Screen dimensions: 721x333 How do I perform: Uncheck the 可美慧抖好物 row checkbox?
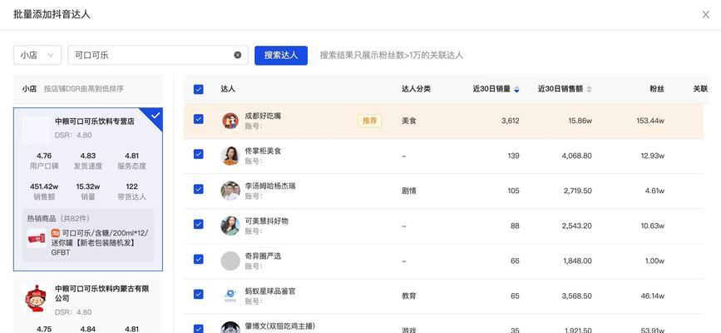[x=198, y=224]
